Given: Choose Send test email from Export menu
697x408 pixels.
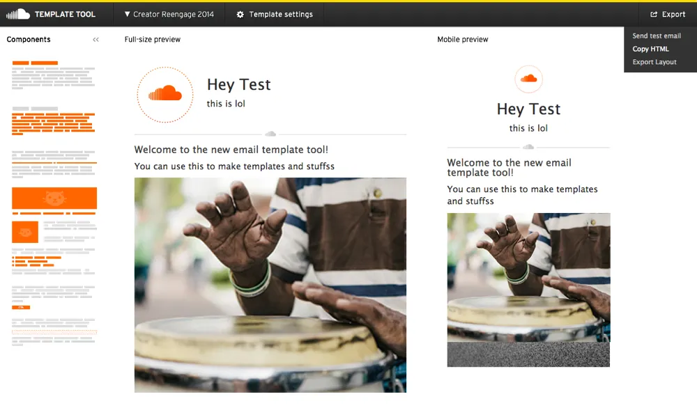Looking at the screenshot, I should 657,36.
